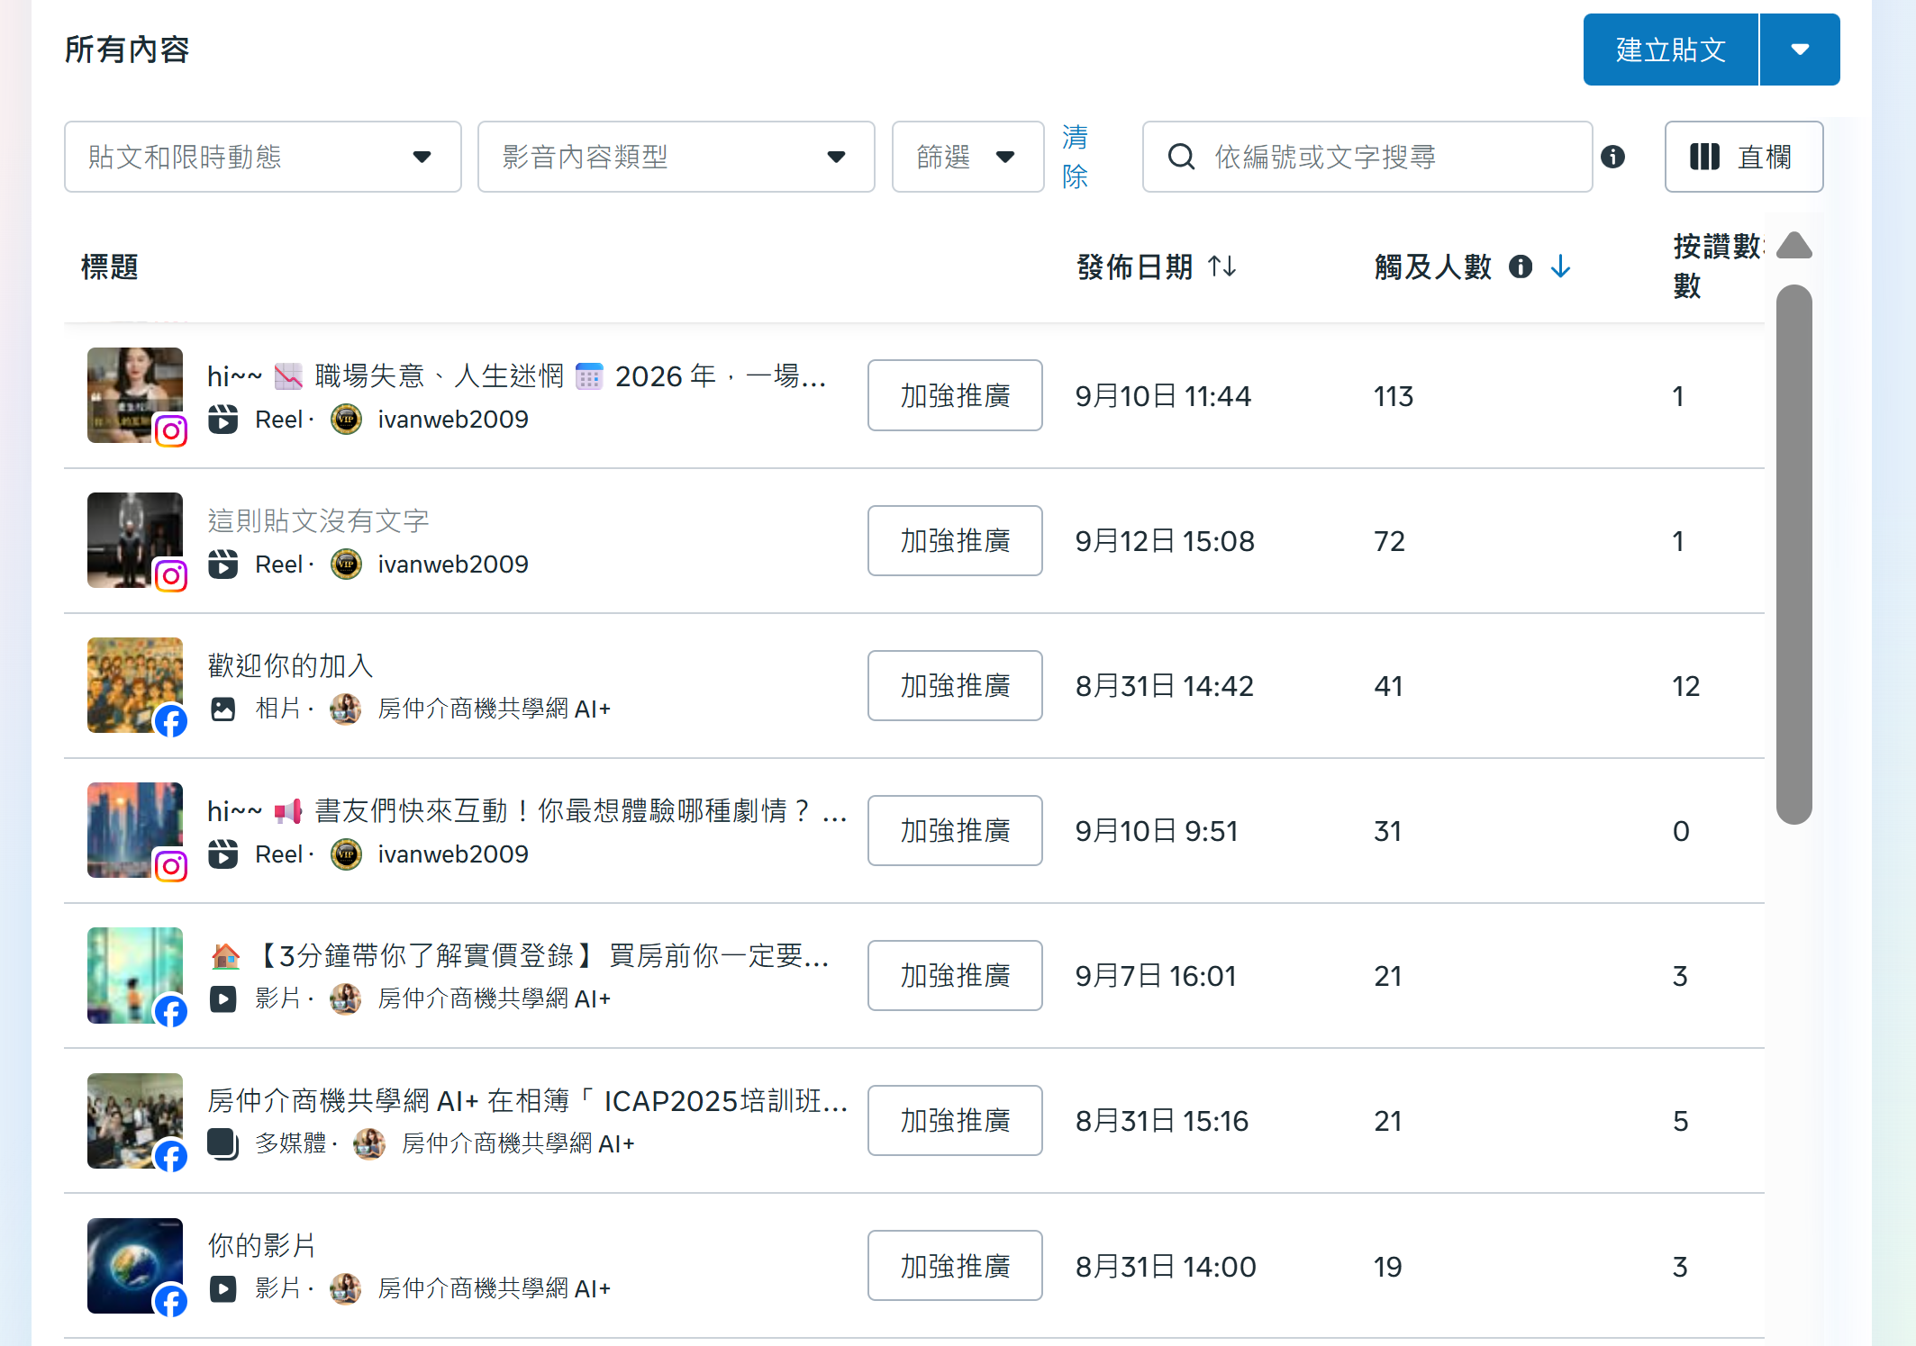This screenshot has width=1916, height=1346.
Task: Click the info icon beside search box
Action: tap(1612, 157)
